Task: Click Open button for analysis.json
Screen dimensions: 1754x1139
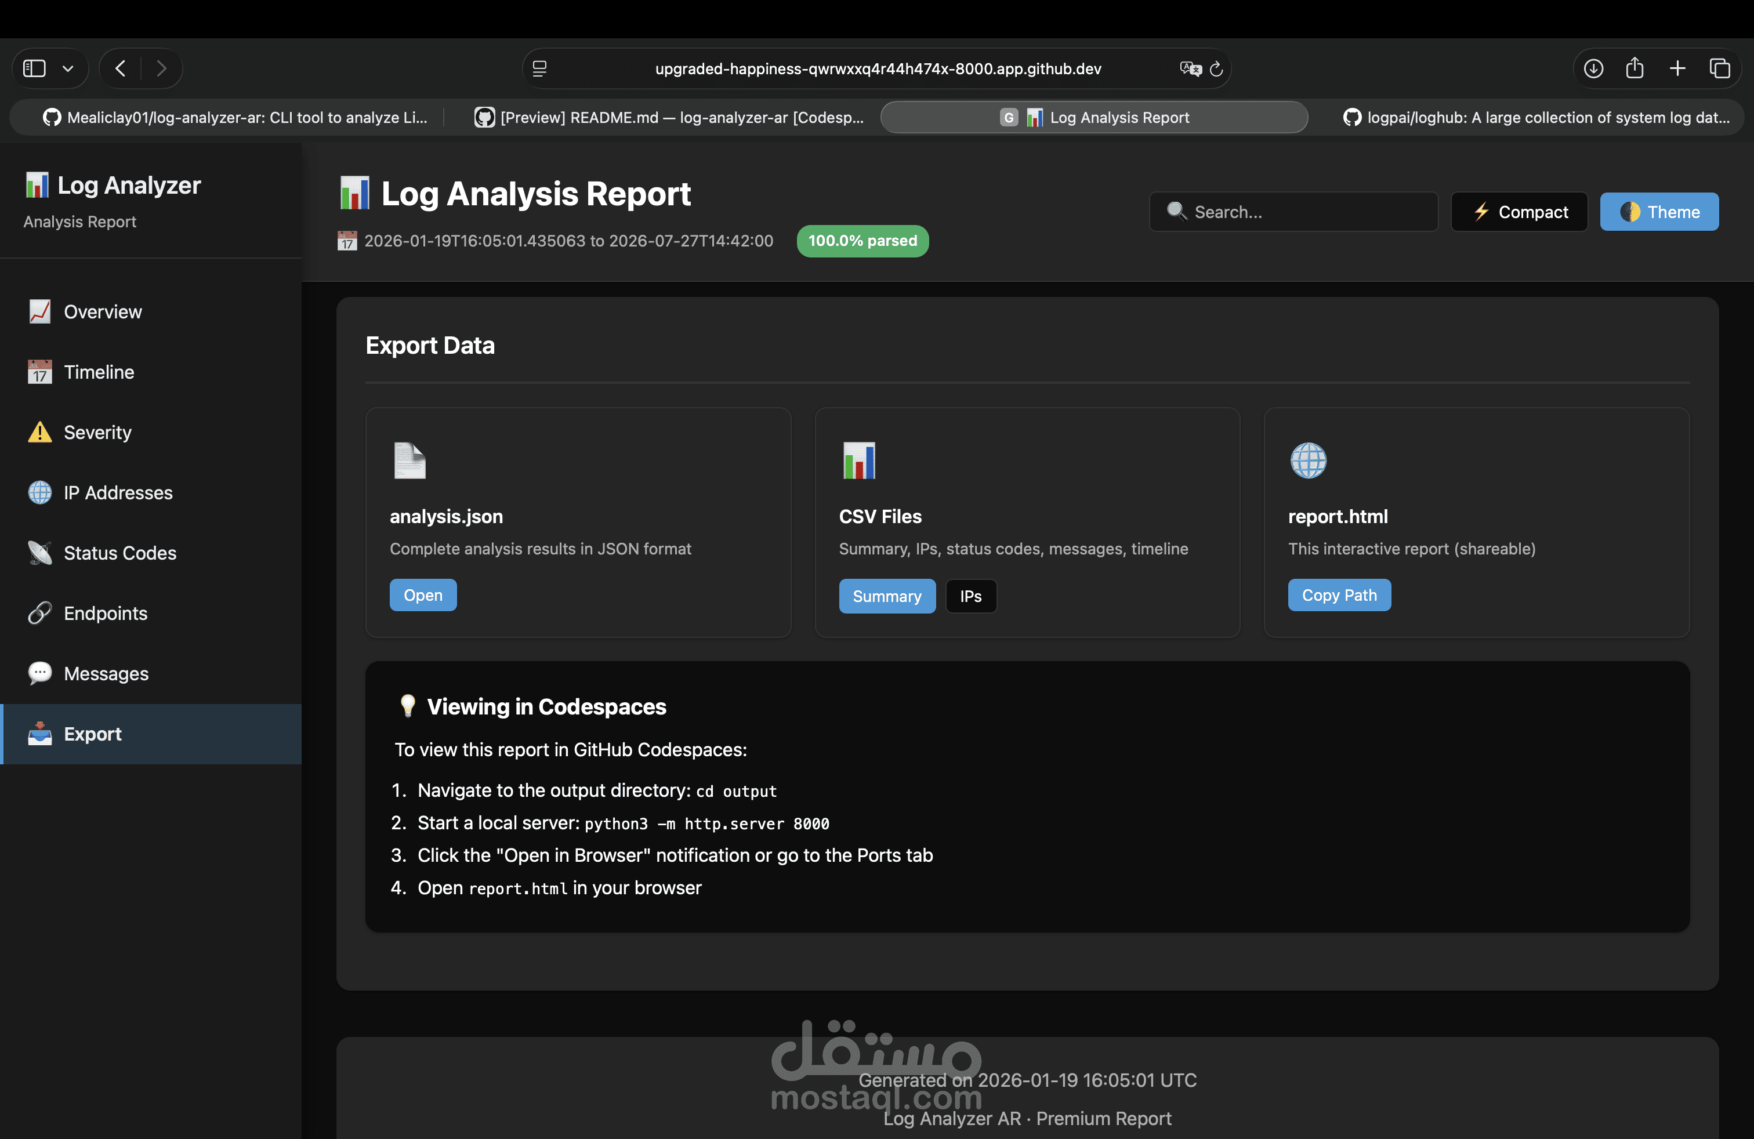Action: coord(423,595)
